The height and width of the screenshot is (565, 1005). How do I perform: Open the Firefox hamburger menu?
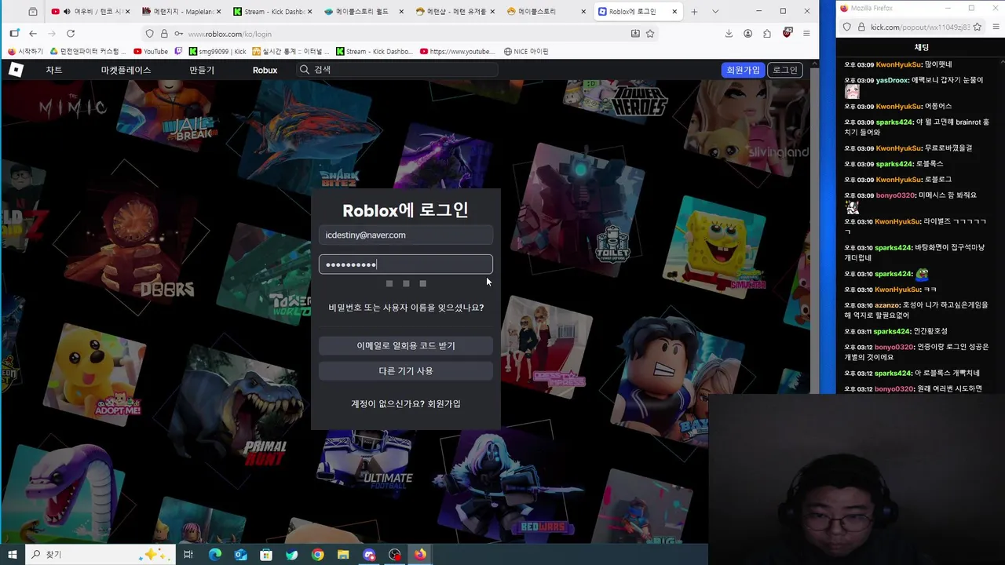tap(806, 34)
